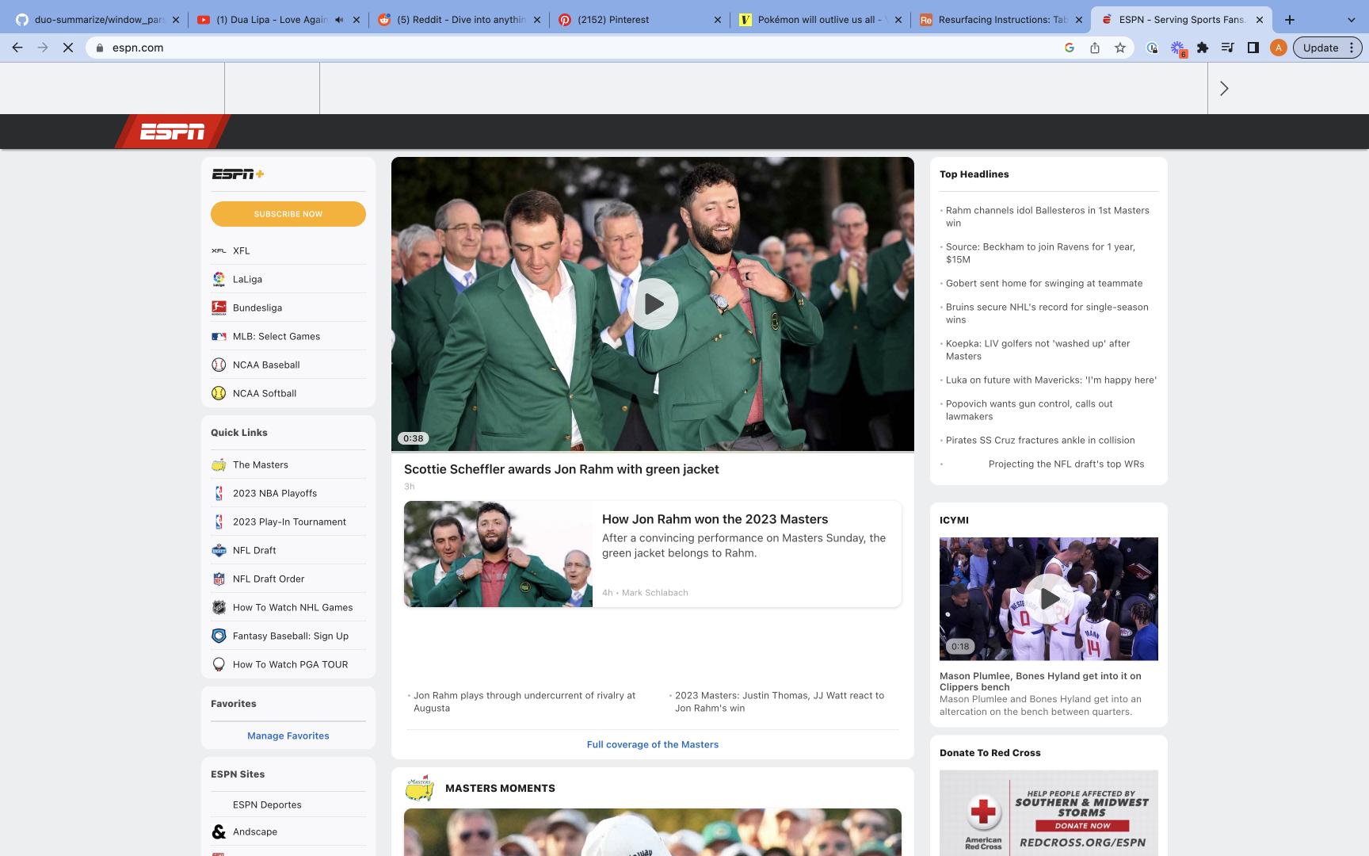Image resolution: width=1369 pixels, height=856 pixels.
Task: Open Justin Thomas, JJ Watt react story
Action: (780, 701)
